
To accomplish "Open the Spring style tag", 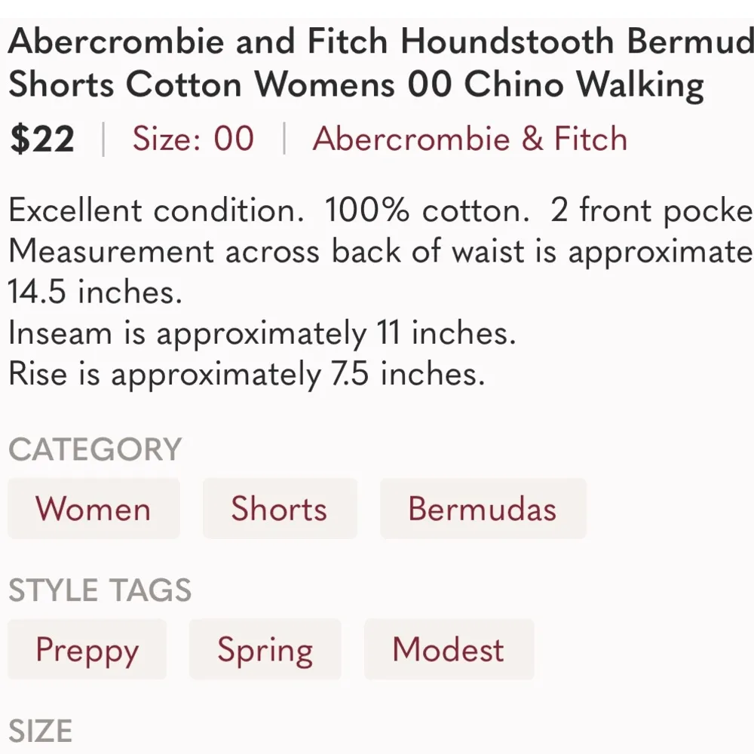I will pos(265,649).
